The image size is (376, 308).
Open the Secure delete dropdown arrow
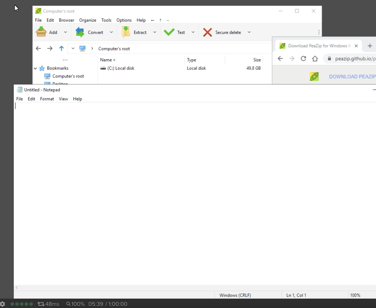(249, 32)
